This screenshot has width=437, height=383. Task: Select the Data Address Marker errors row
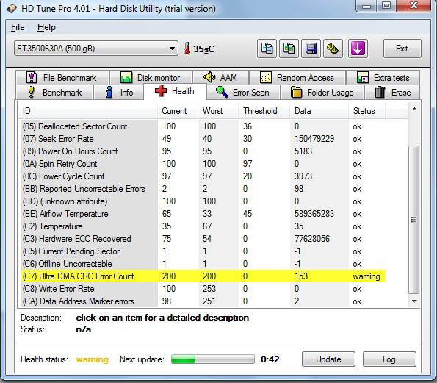click(203, 301)
